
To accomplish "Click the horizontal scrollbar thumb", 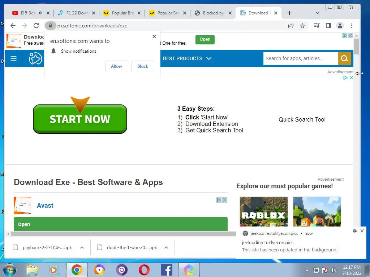I will pos(124,234).
